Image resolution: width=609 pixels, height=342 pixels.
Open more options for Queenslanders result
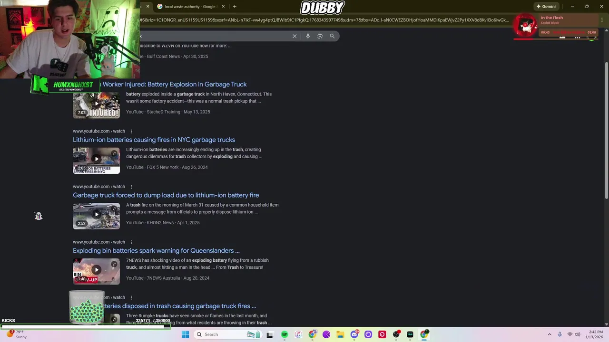[x=131, y=242]
